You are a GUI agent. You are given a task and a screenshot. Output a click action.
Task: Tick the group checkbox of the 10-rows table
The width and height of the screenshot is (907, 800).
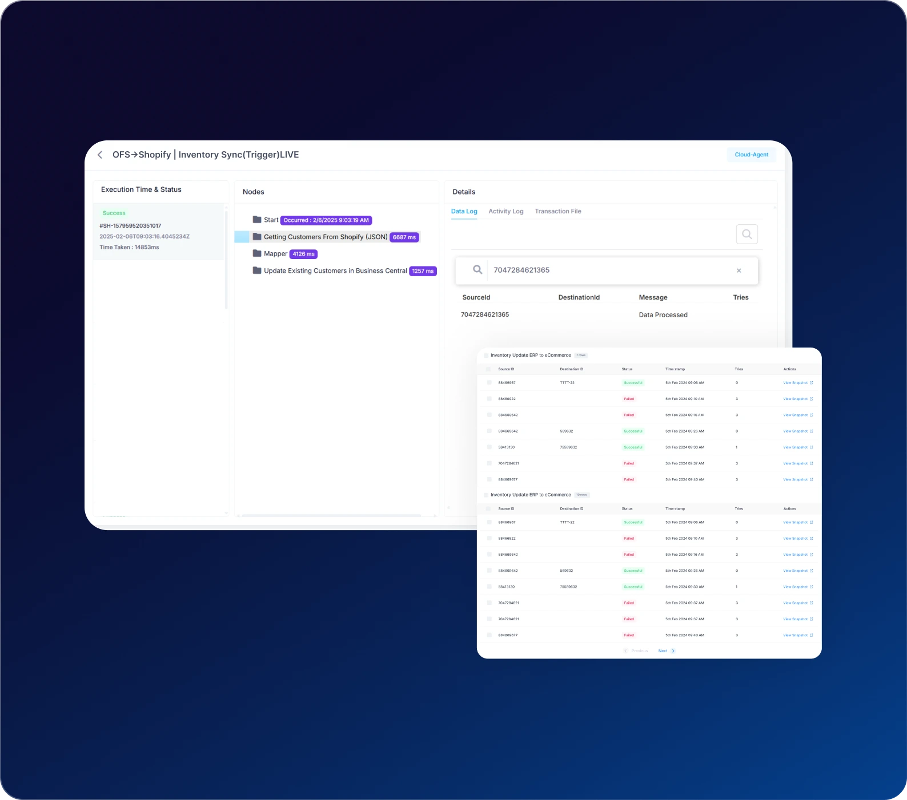point(486,495)
